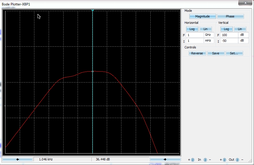254x165 pixels.
Task: Switch the plot to Phase mode
Action: pos(230,16)
